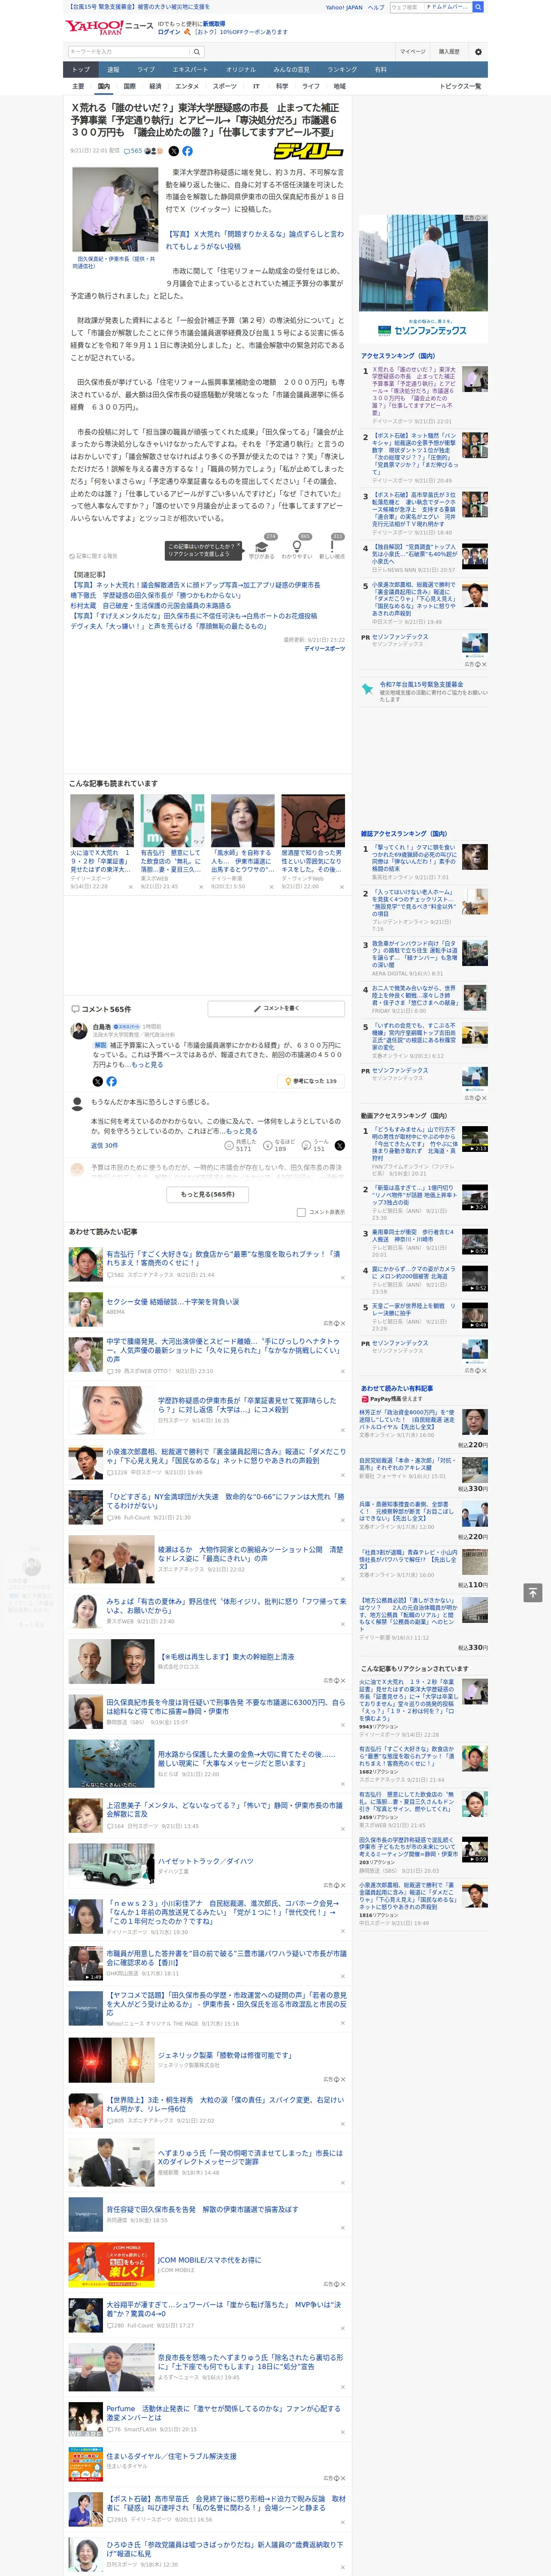The height and width of the screenshot is (2576, 551).
Task: Open related link 杉村太蔵 自己破産・生活保護
Action: point(150,605)
